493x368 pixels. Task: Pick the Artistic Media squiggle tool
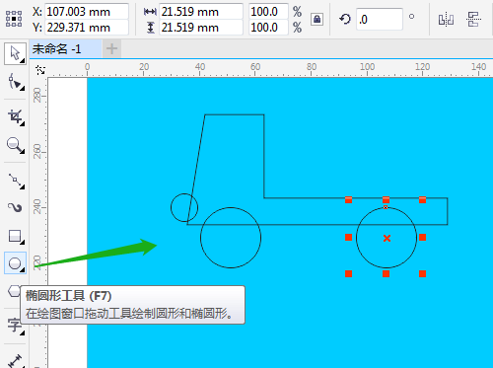[15, 207]
